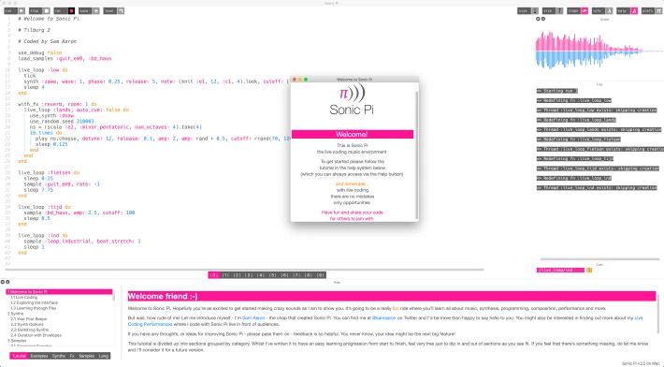Image resolution: width=664 pixels, height=367 pixels.
Task: Click the 'live_loop :fietsen do' code line
Action: [x=49, y=172]
